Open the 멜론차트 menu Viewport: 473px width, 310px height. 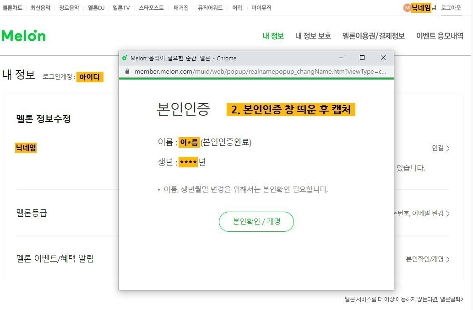(x=12, y=8)
